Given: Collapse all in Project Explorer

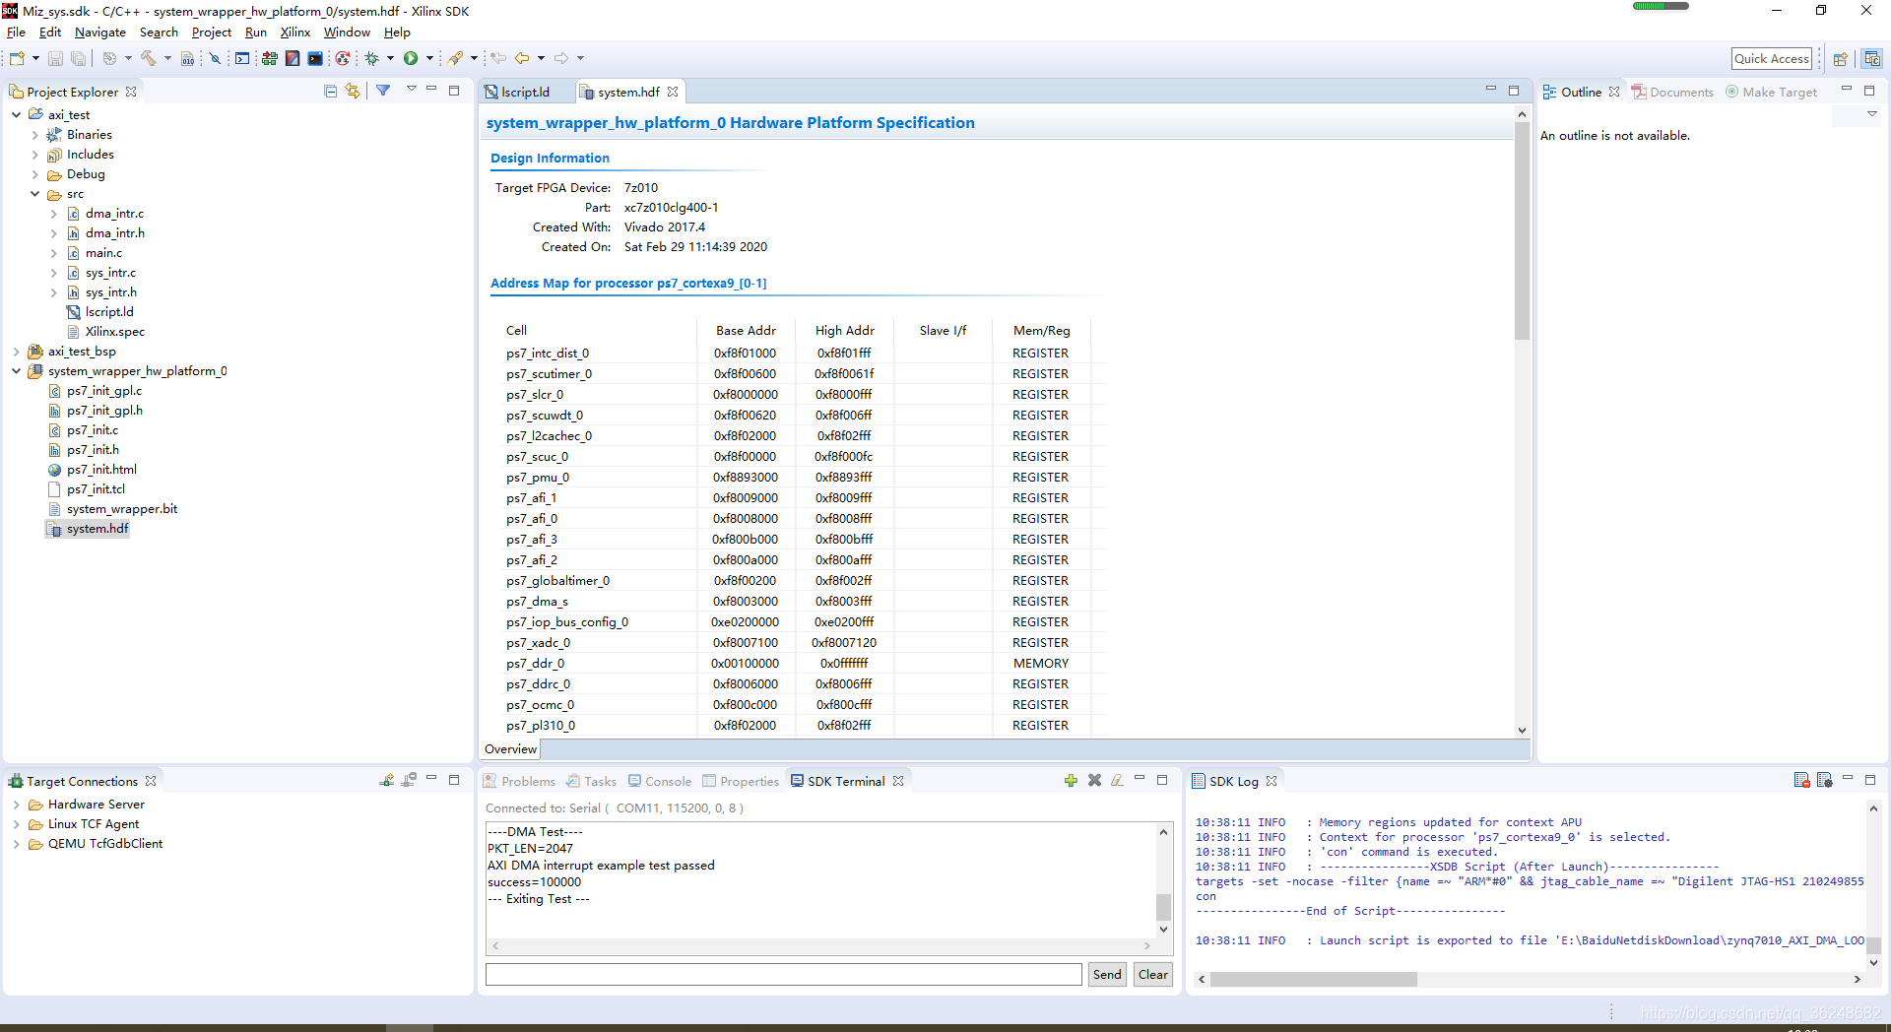Looking at the screenshot, I should [330, 91].
